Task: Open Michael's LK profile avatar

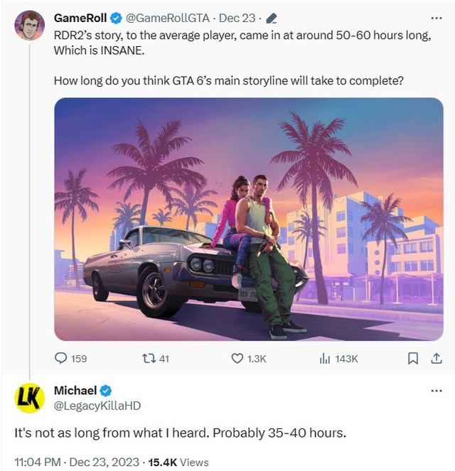Action: (x=29, y=398)
